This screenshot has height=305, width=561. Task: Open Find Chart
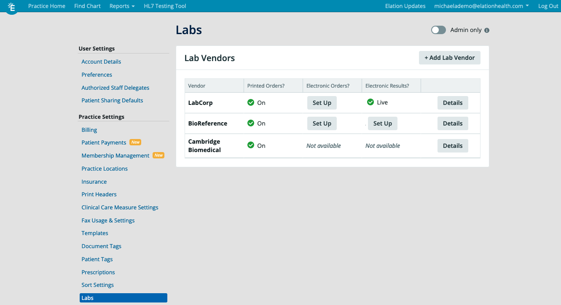coord(87,6)
